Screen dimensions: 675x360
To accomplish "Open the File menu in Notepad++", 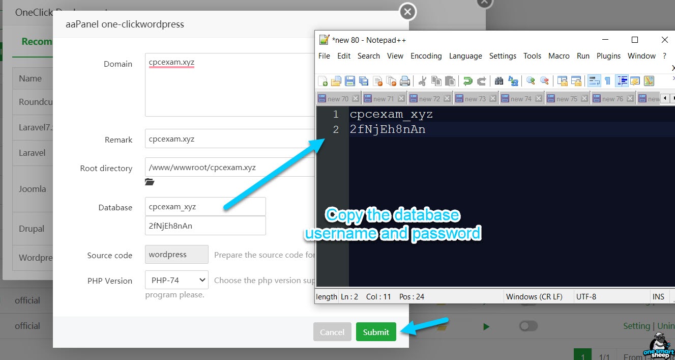I will pyautogui.click(x=324, y=56).
